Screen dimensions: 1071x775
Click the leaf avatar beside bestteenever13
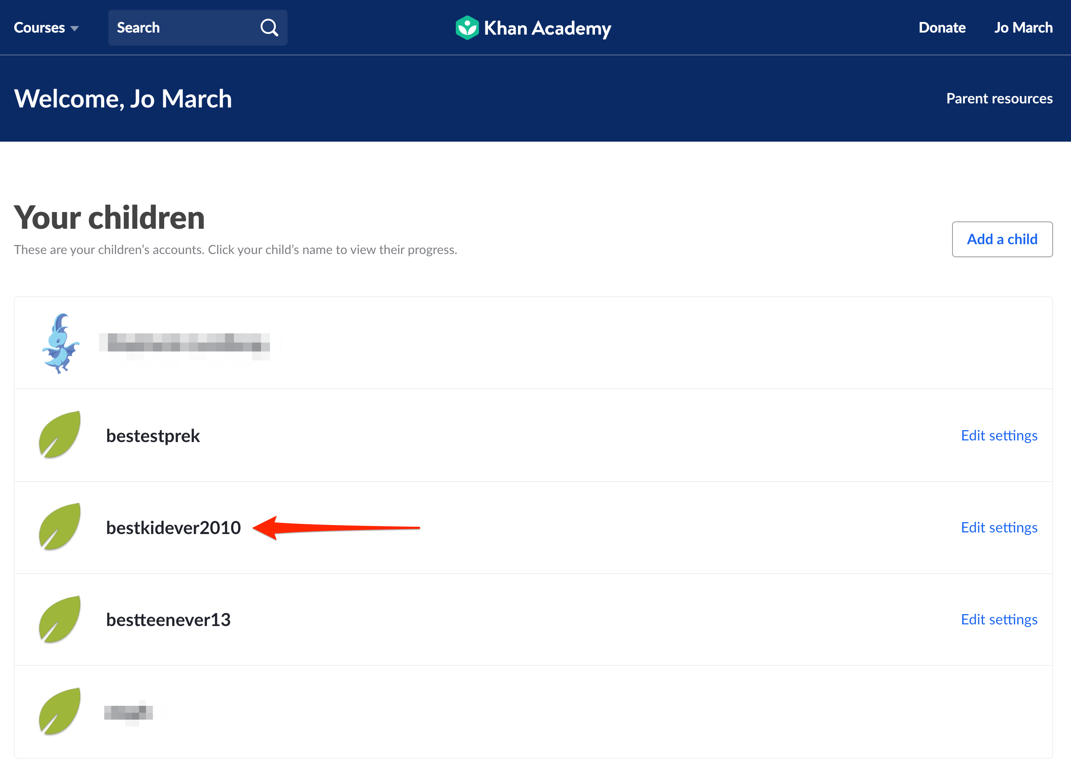[60, 619]
